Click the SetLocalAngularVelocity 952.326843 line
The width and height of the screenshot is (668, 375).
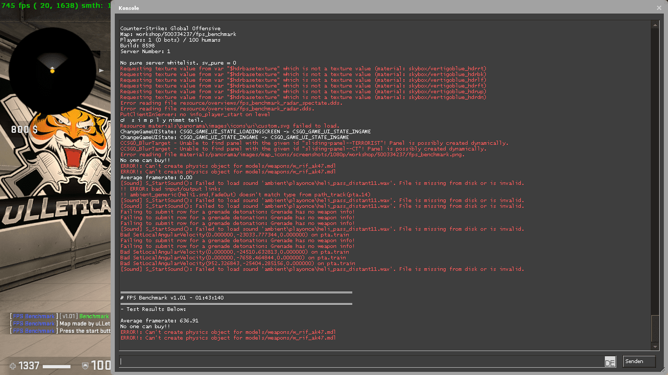(x=237, y=264)
